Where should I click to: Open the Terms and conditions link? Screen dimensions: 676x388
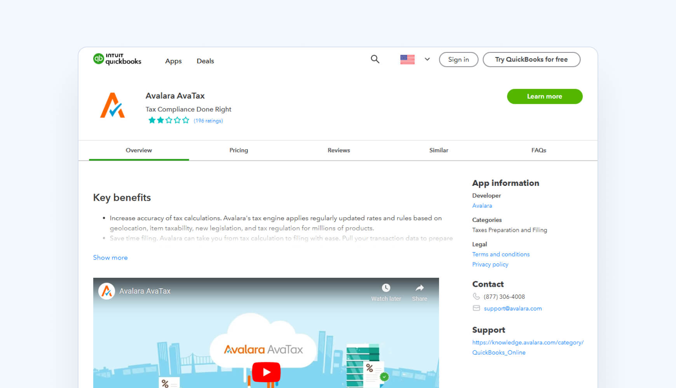pyautogui.click(x=501, y=254)
